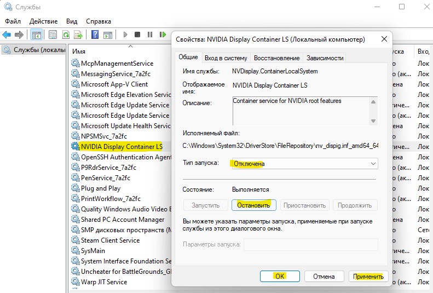
Task: Click the Back arrow toolbar icon
Action: pyautogui.click(x=7, y=35)
